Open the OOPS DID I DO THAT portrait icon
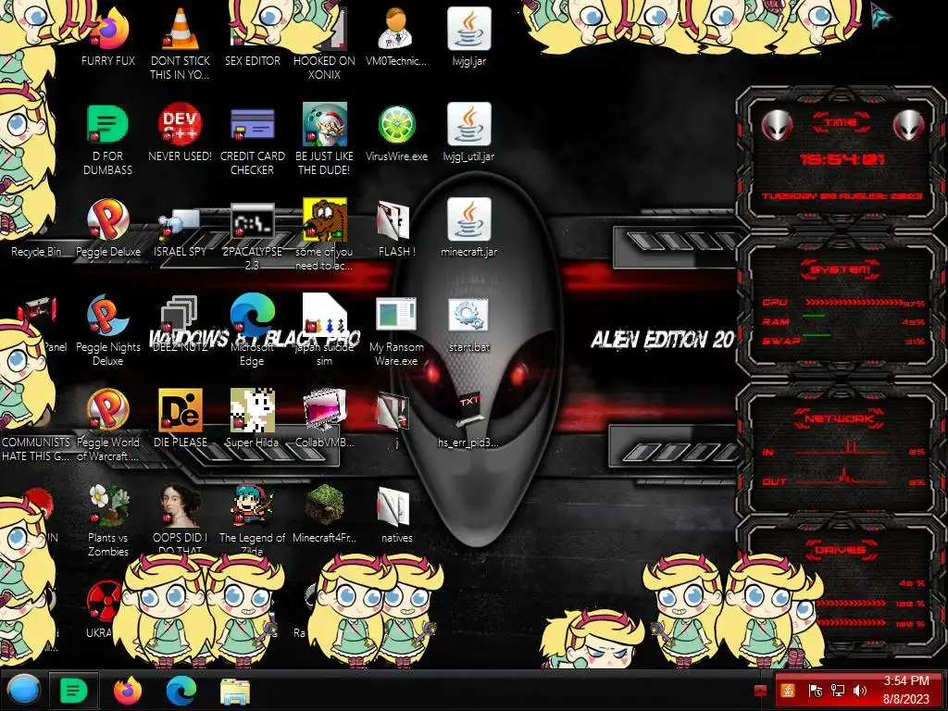Screen dimensions: 948x711 (x=181, y=505)
